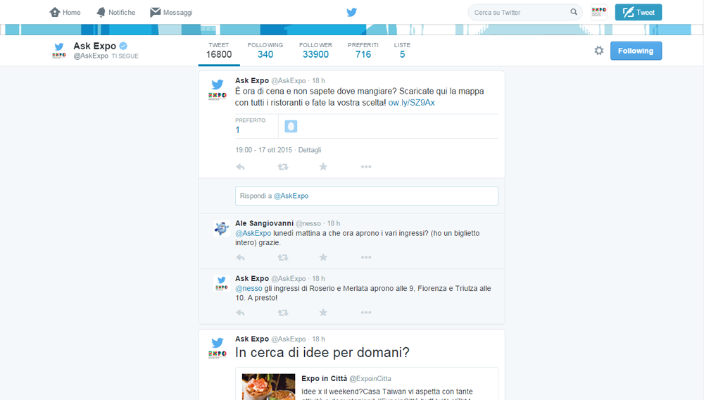Click Ask Expo avatar on 'In cerca di idee' tweet

(x=218, y=348)
